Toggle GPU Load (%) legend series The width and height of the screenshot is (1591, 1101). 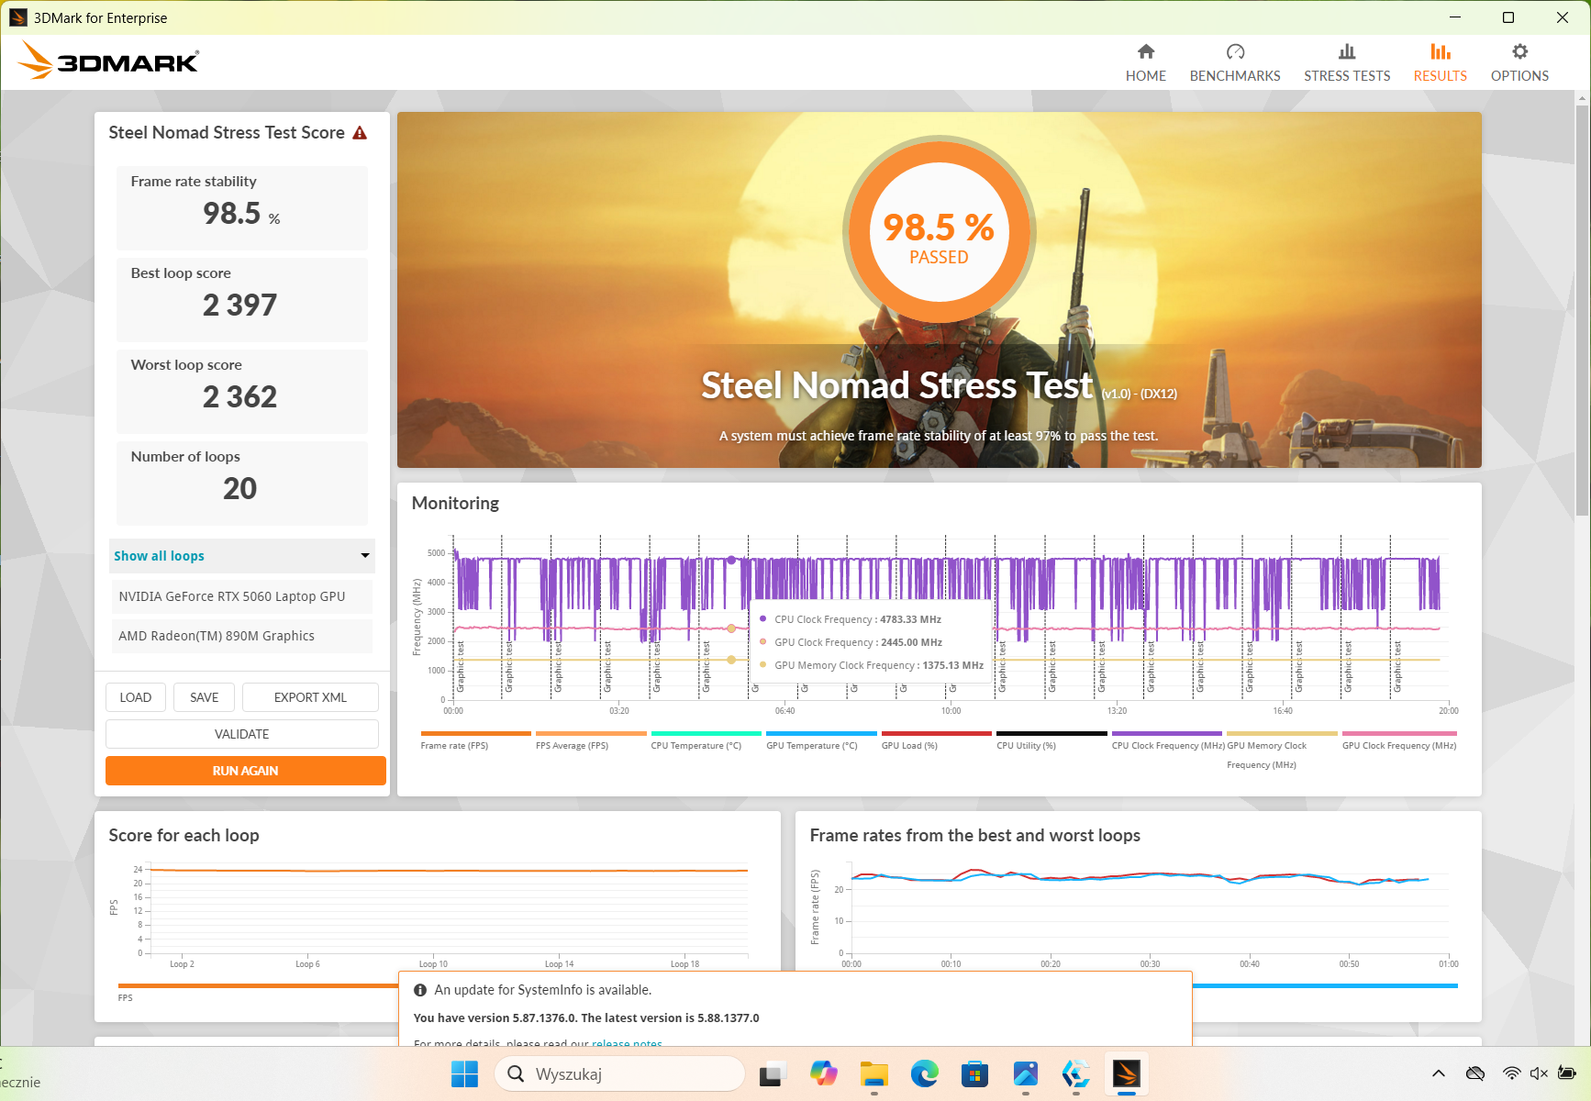[936, 740]
